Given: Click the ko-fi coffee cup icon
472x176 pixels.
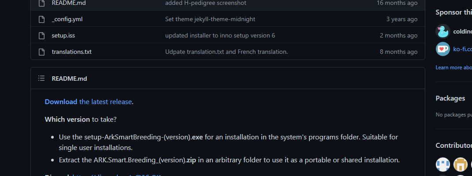Looking at the screenshot, I should 443,49.
